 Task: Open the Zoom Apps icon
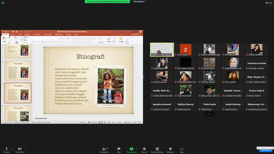click(182, 149)
